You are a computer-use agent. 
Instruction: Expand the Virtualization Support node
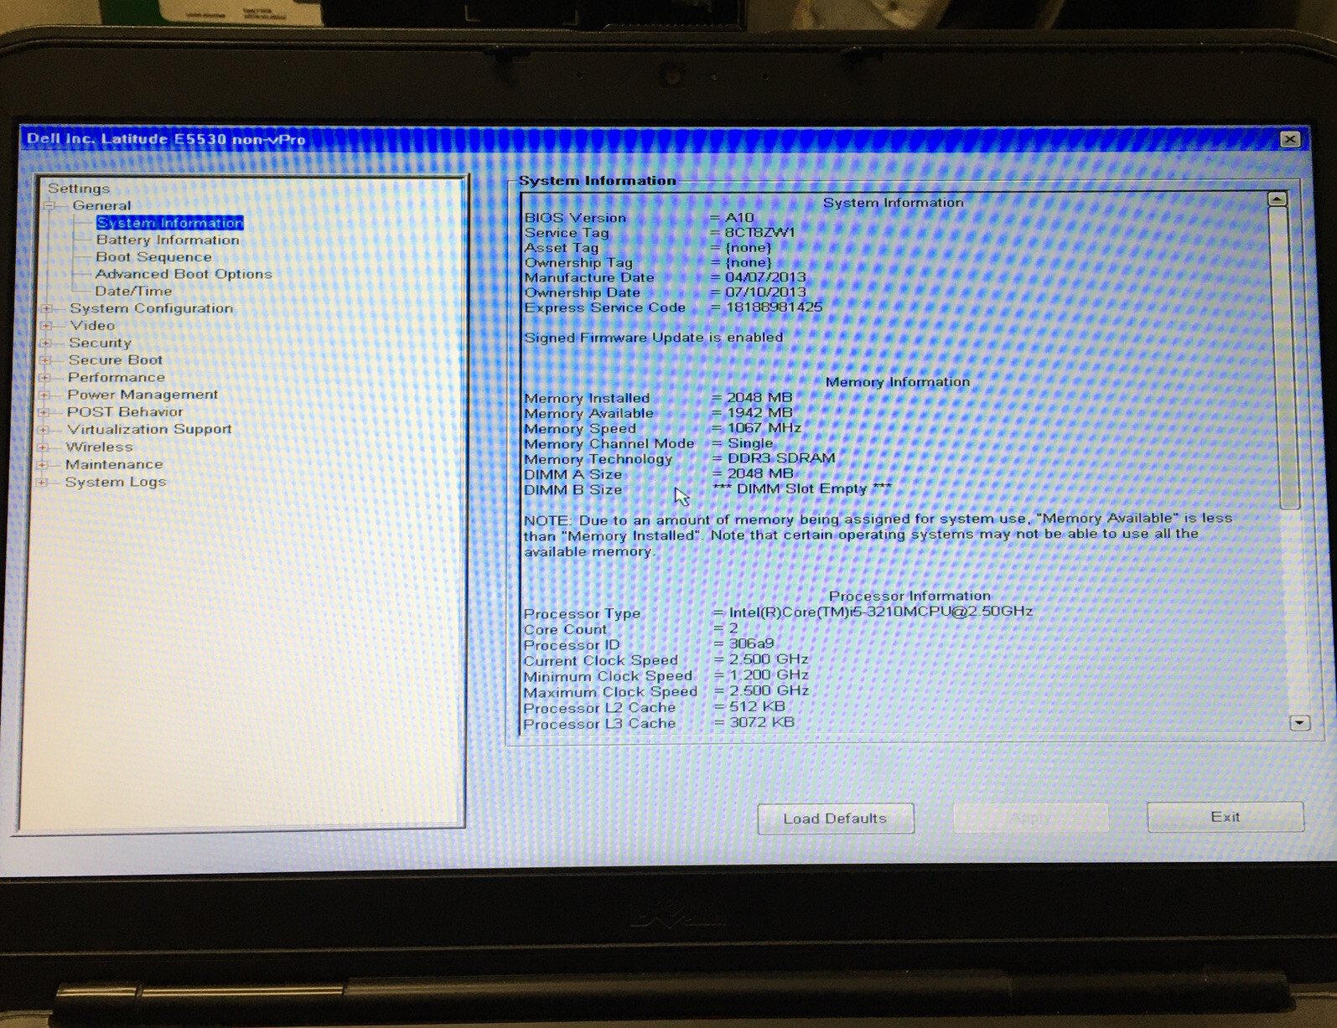pyautogui.click(x=44, y=430)
